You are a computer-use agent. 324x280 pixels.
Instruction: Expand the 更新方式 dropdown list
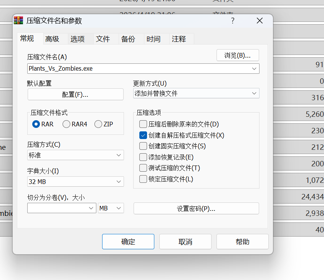coord(196,93)
